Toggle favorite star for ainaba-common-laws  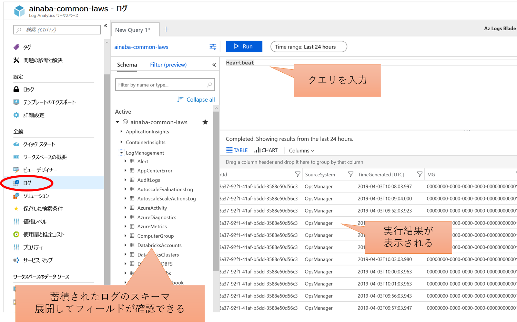point(205,122)
